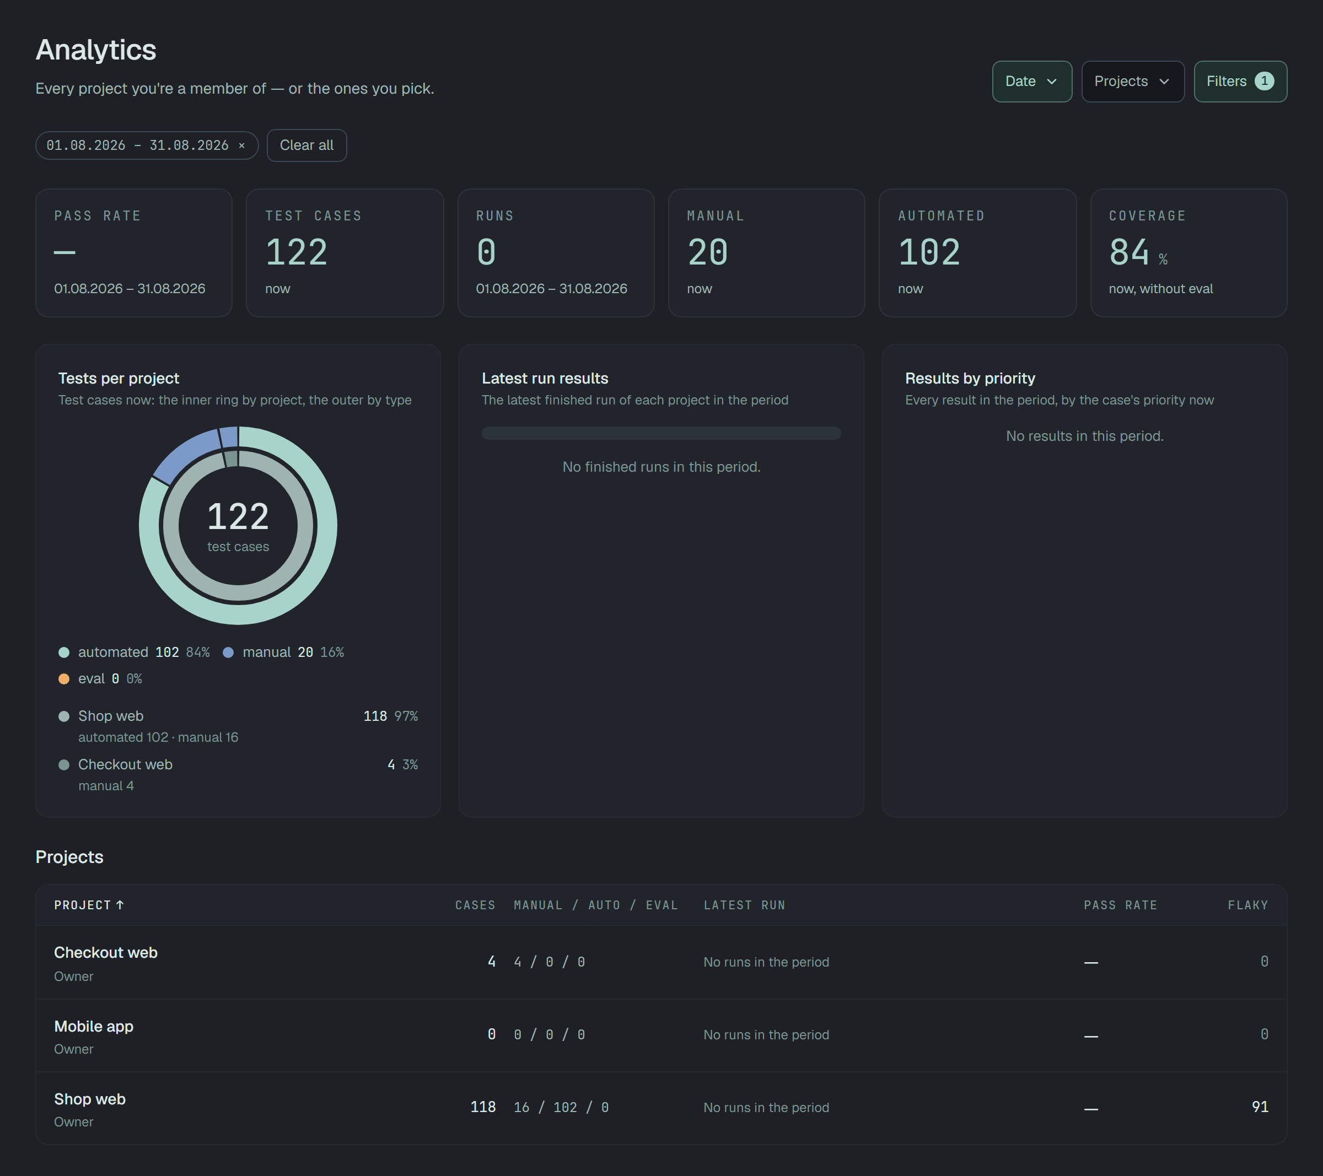Click 'No results in this period.'

coord(1085,436)
